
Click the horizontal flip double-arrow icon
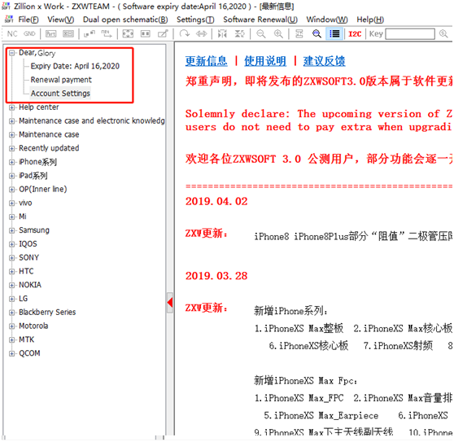pos(202,34)
